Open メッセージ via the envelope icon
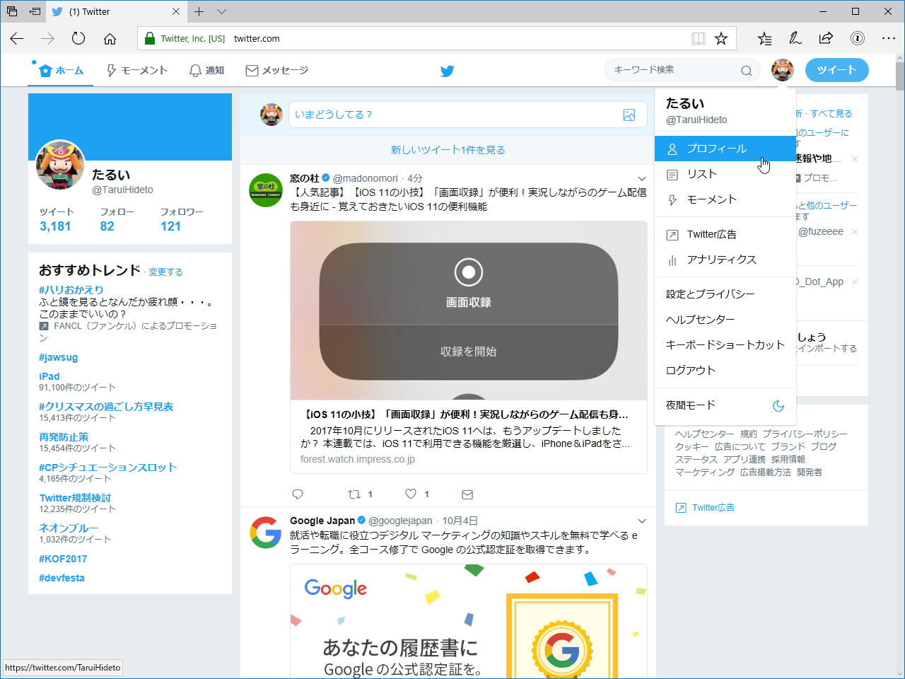 pos(251,70)
